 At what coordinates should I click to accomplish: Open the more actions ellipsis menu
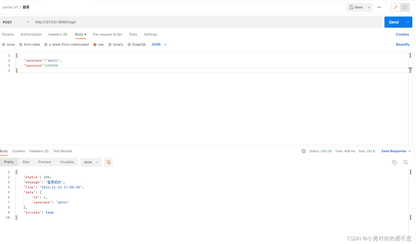(x=379, y=7)
